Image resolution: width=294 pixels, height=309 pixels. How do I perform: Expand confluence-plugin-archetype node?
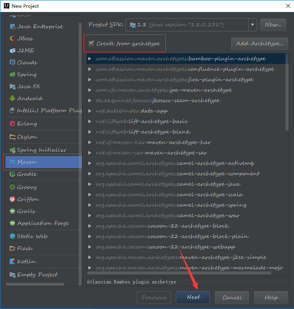90,69
